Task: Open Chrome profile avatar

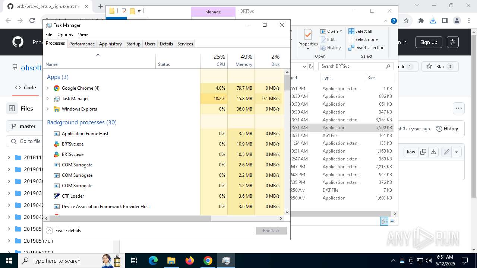Action: (x=457, y=21)
